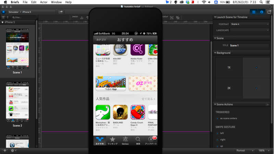Image resolution: width=274 pixels, height=154 pixels.
Task: Stop the simulator with the blue stop button
Action: point(3,12)
